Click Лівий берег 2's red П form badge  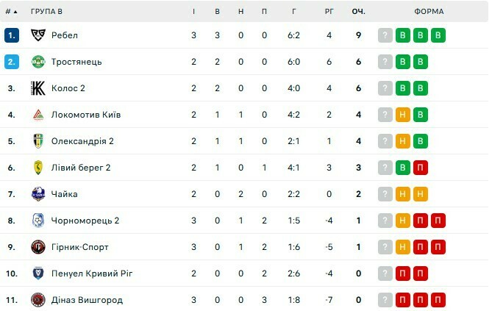(421, 168)
